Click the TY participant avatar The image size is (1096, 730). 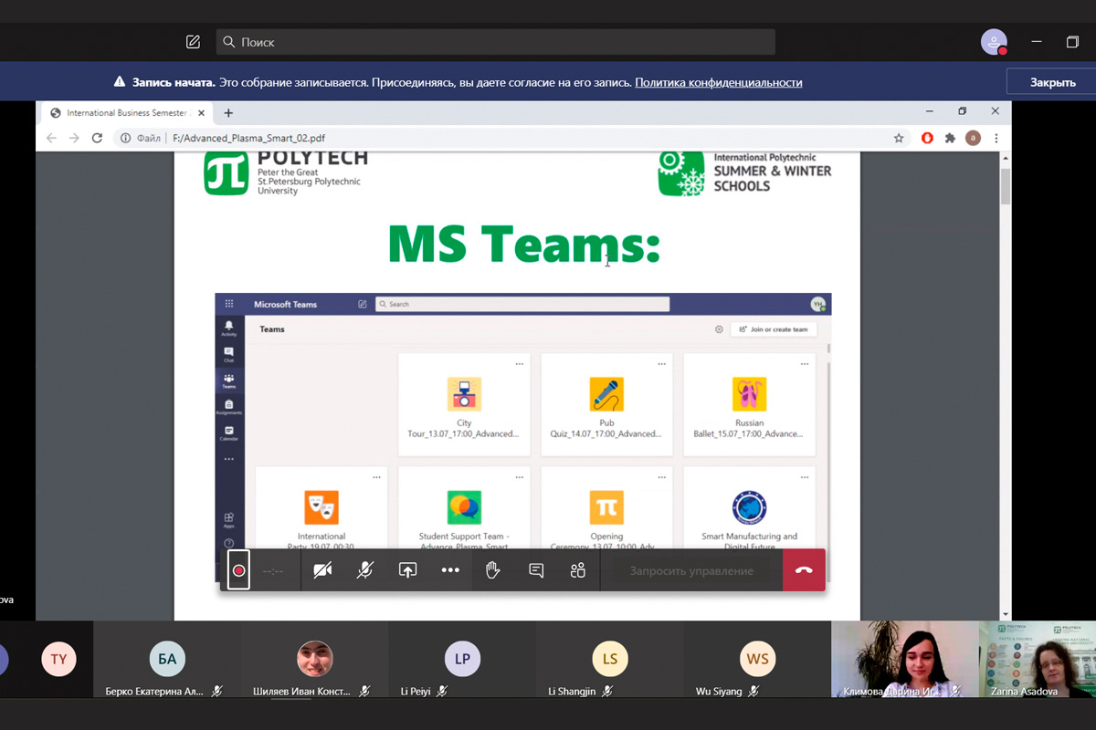[58, 659]
